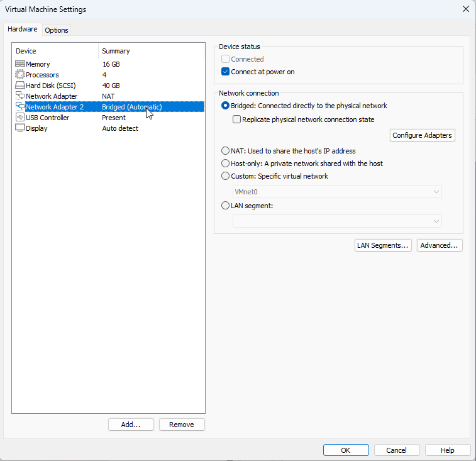The image size is (476, 461).
Task: Click the Processors chip icon
Action: coord(20,75)
